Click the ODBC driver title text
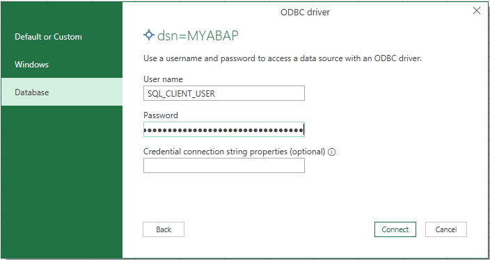Viewport: 490px width, 260px height. 305,13
